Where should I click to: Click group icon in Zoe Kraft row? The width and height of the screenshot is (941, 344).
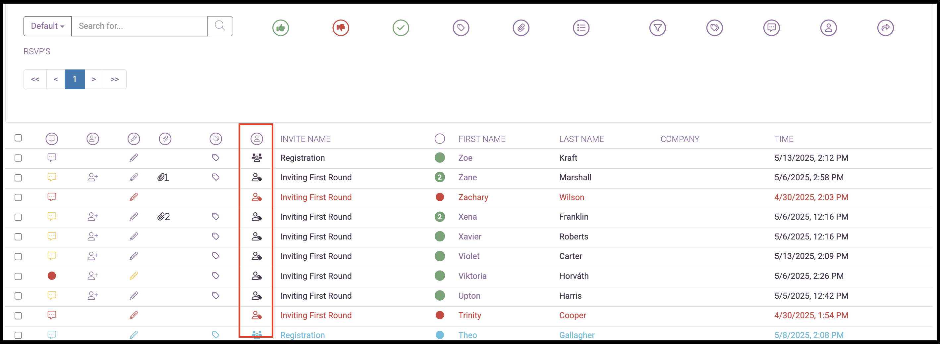[257, 157]
